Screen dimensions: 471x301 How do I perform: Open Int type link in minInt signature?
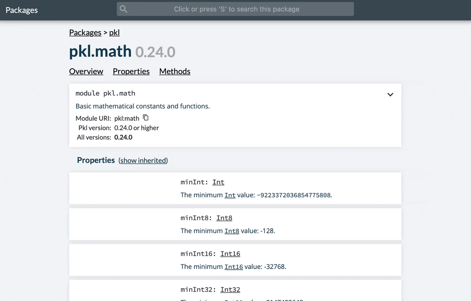point(218,182)
